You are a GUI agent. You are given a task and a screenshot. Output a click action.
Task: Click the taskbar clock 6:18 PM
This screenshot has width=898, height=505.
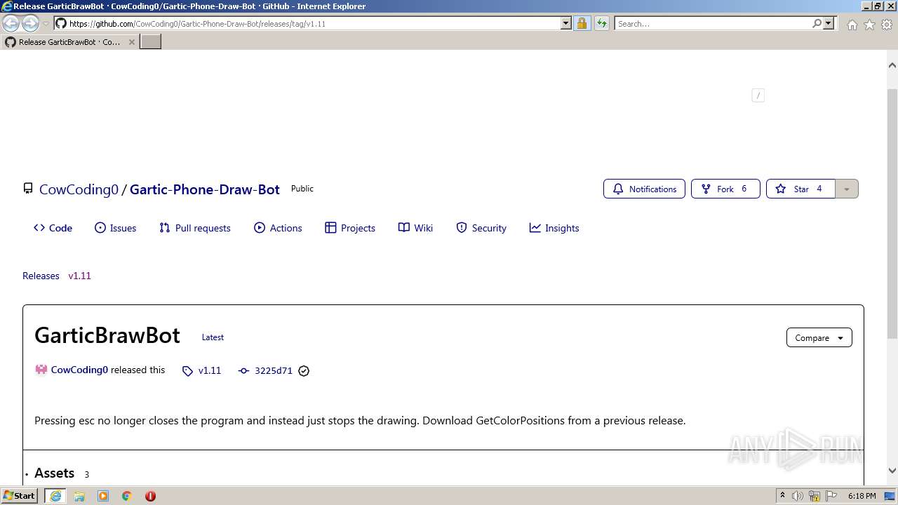click(x=862, y=496)
